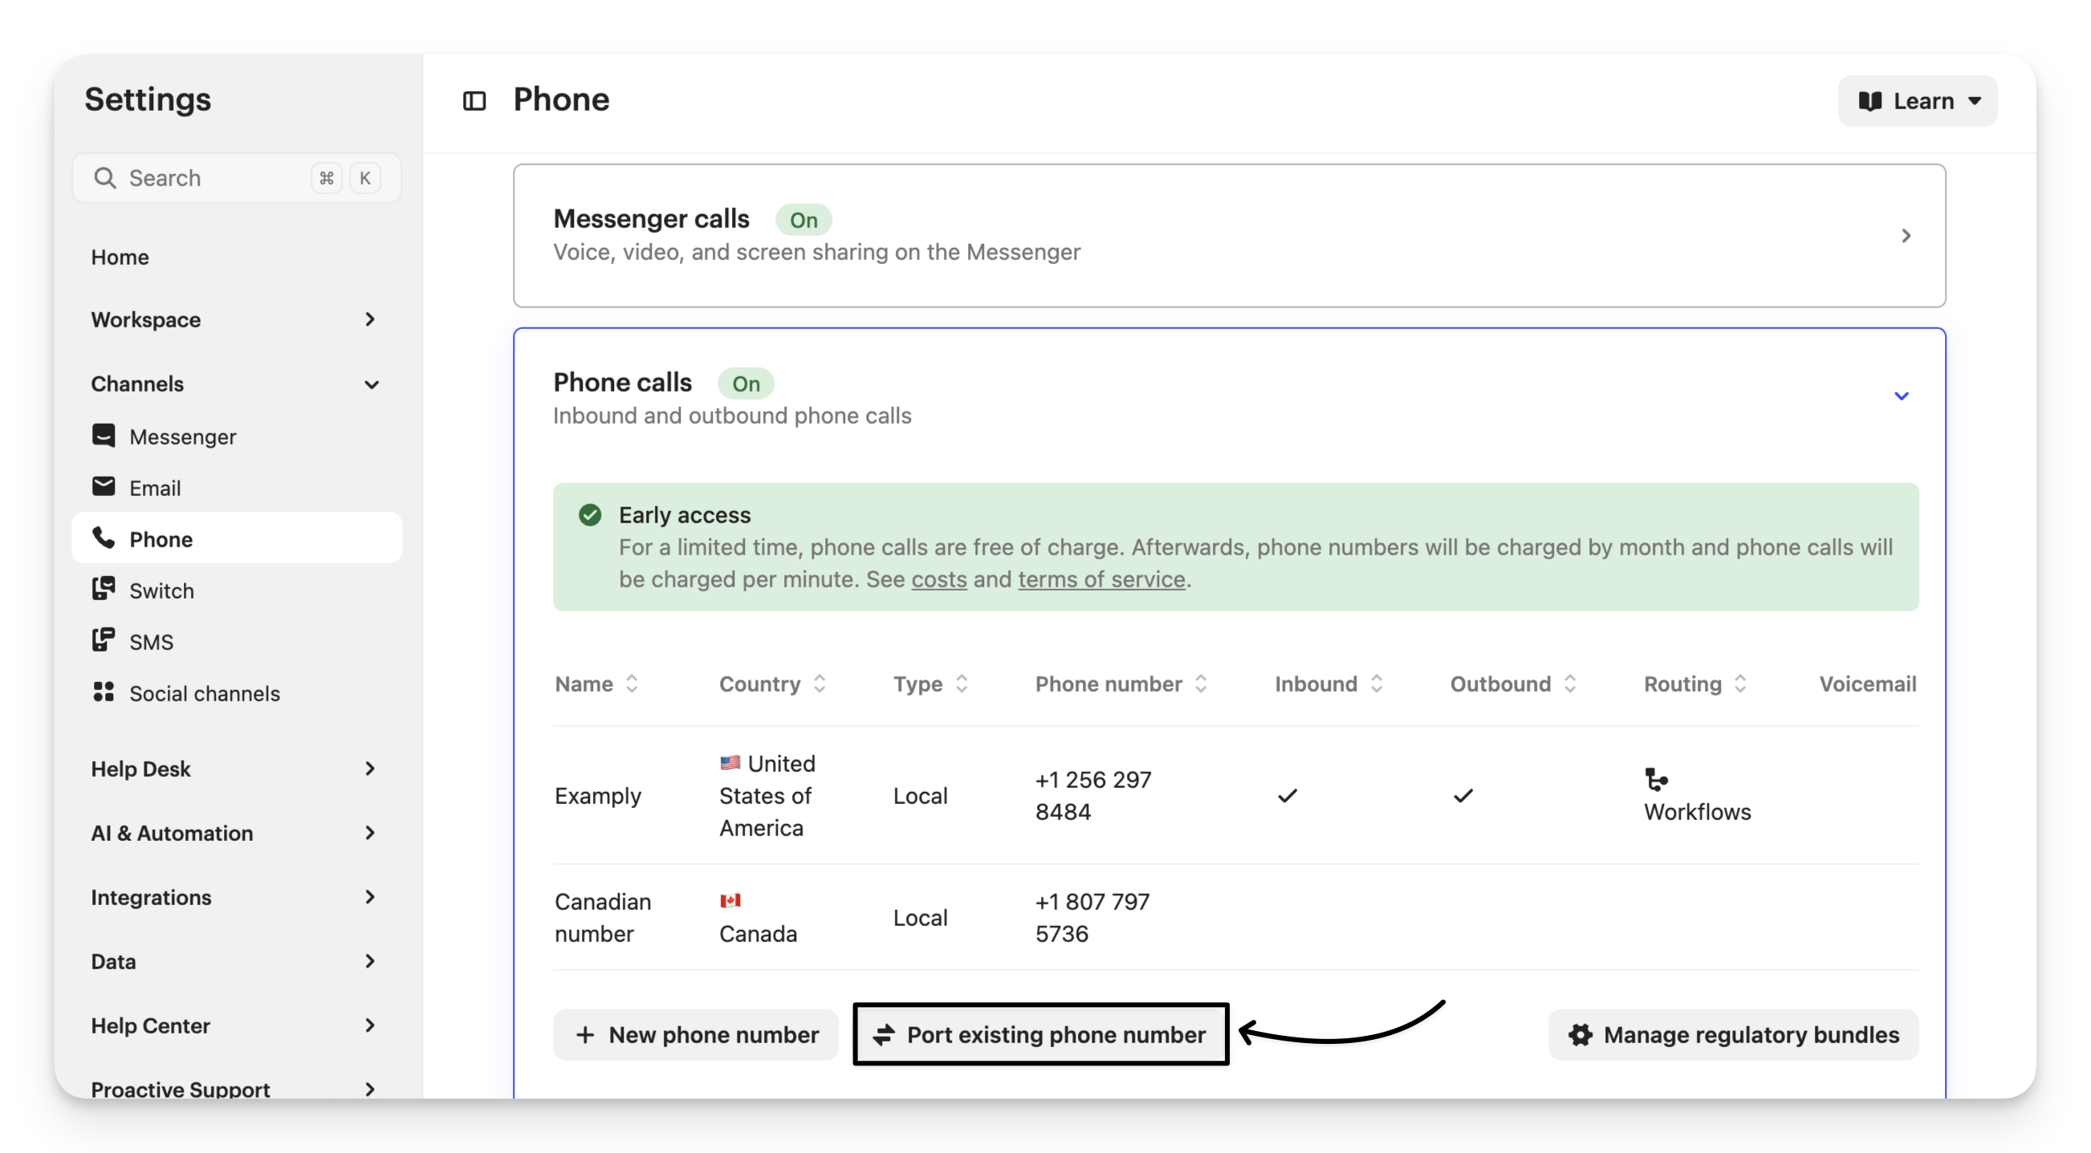Click the Switch channel icon
This screenshot has width=2091, height=1153.
103,589
